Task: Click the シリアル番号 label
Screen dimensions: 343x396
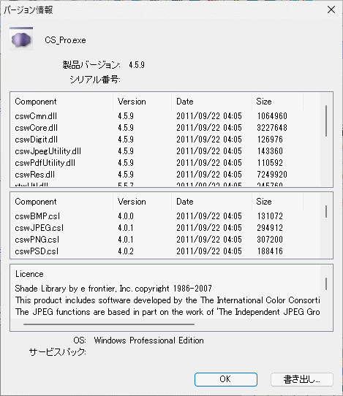Action: (95, 80)
